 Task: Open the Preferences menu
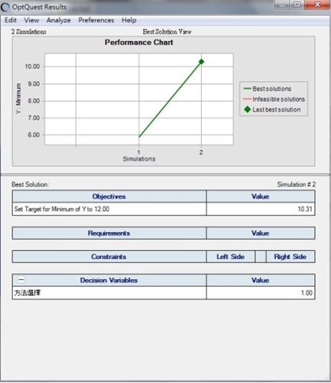click(x=96, y=20)
